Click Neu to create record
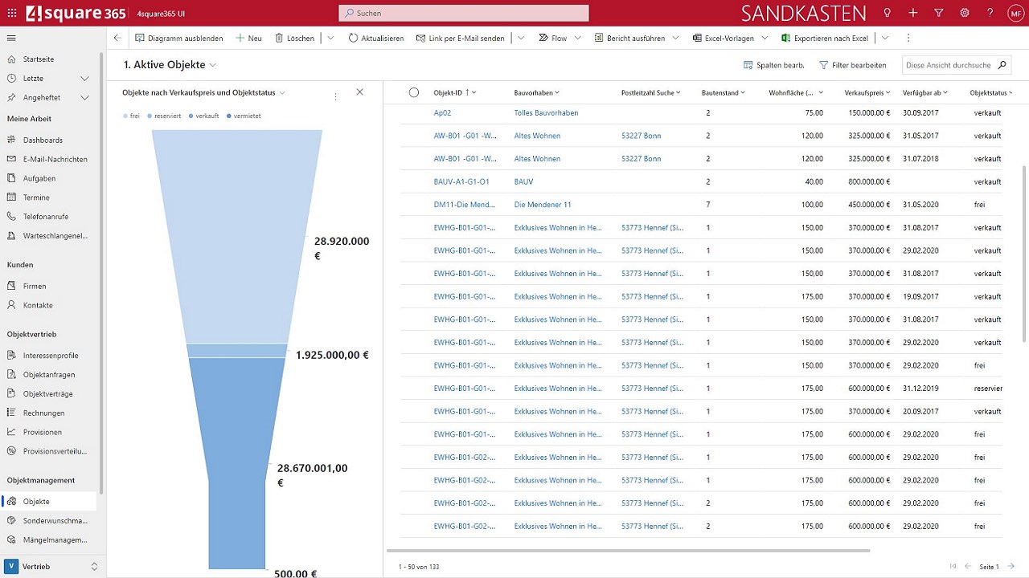 248,38
